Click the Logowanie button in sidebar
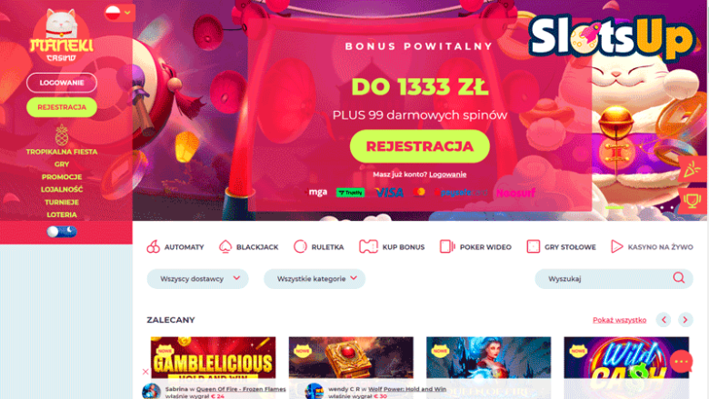The image size is (709, 399). (62, 83)
